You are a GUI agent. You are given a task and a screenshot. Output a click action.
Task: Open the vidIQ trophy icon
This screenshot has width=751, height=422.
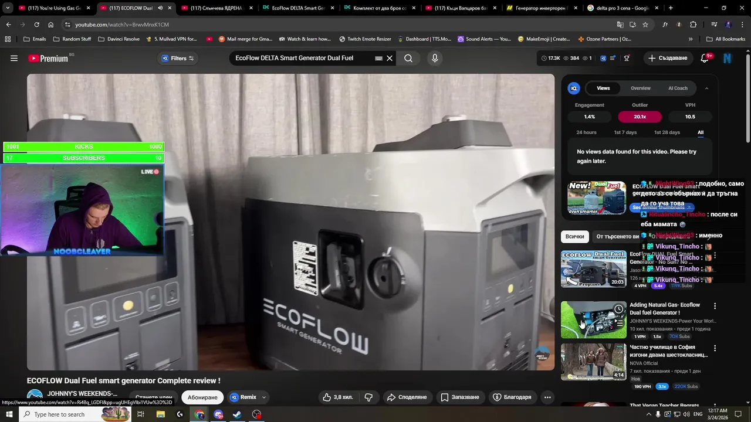(x=627, y=58)
